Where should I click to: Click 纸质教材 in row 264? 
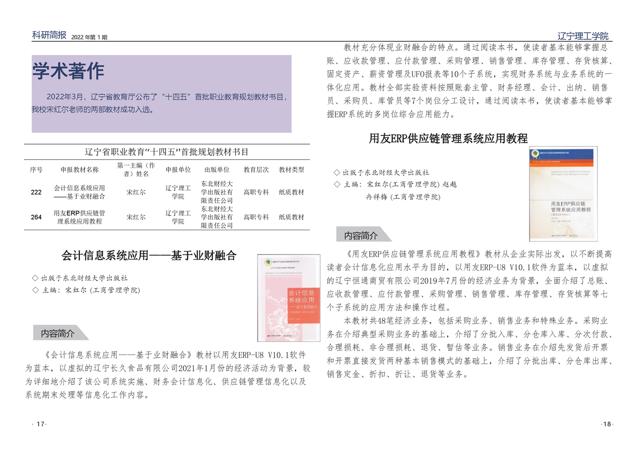[x=292, y=217]
